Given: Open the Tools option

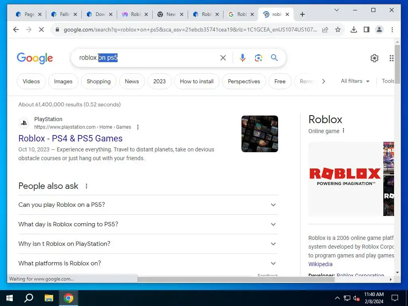Looking at the screenshot, I should [388, 81].
